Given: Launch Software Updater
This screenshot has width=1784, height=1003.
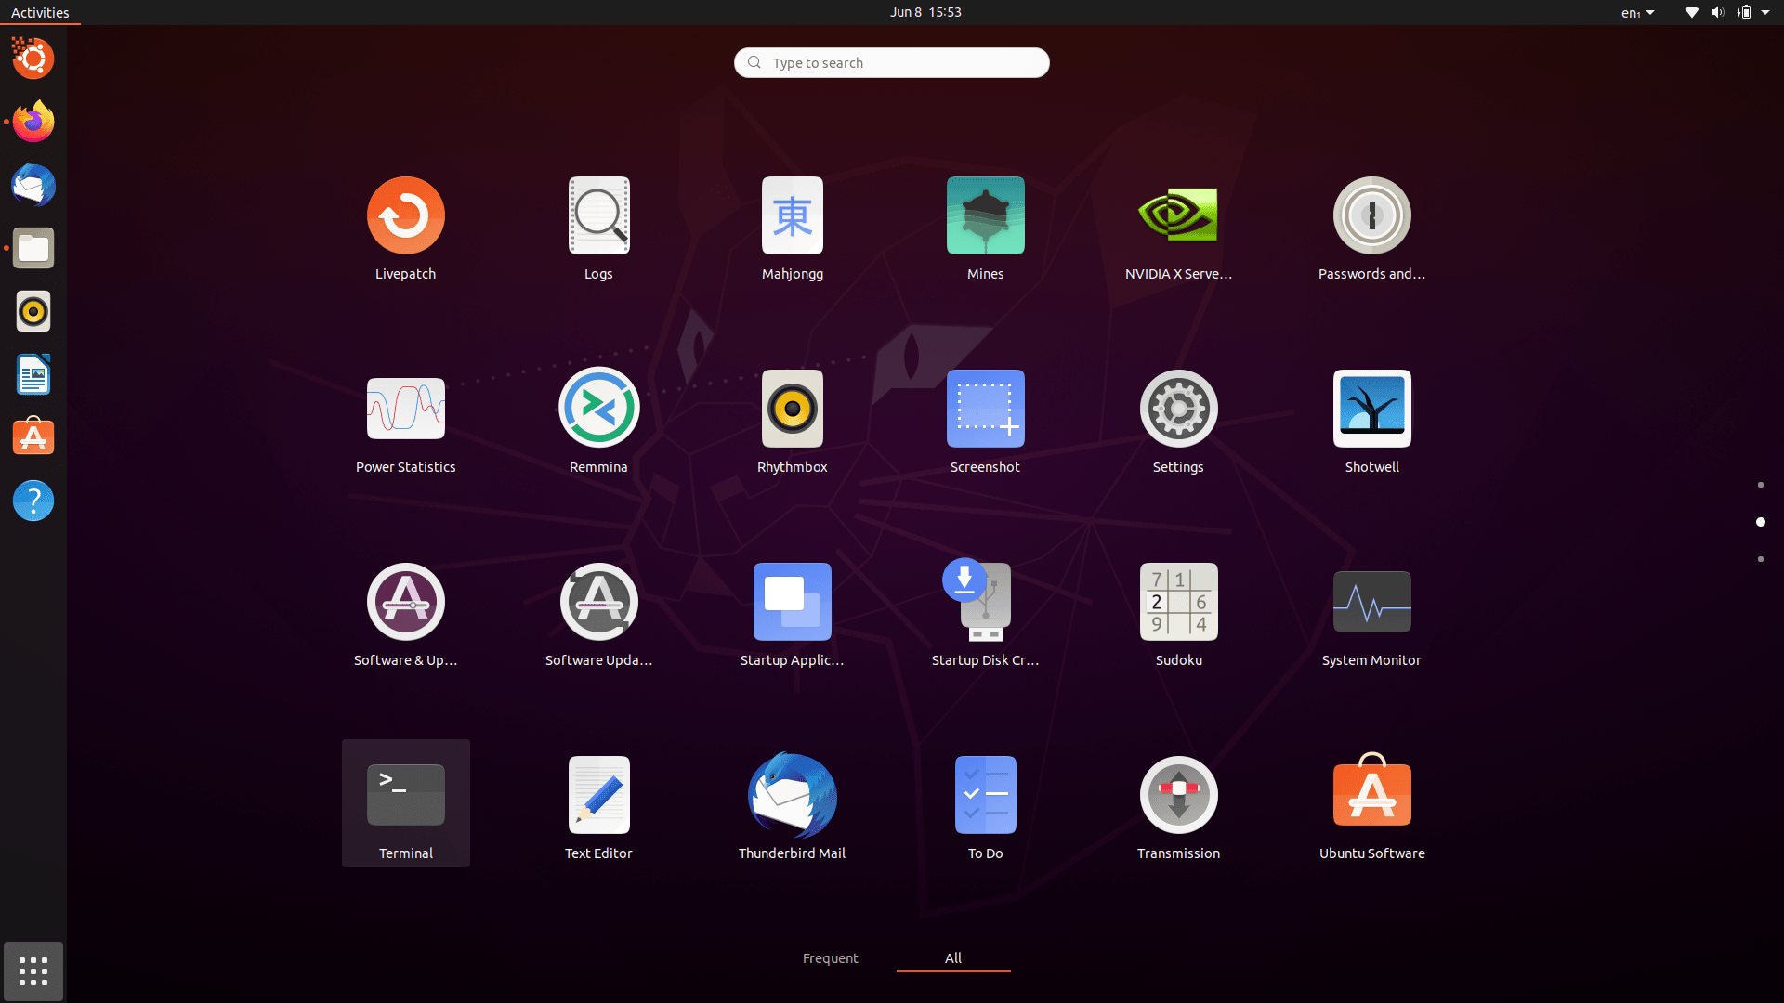Looking at the screenshot, I should pyautogui.click(x=598, y=616).
